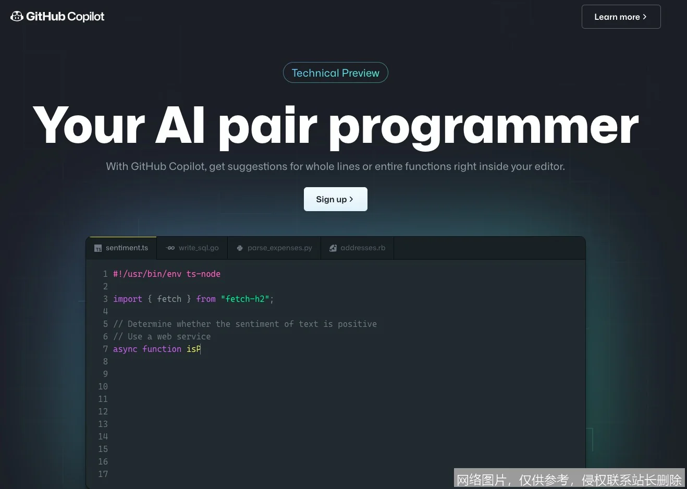Click the Technical Preview badge
Image resolution: width=687 pixels, height=489 pixels.
pyautogui.click(x=335, y=72)
